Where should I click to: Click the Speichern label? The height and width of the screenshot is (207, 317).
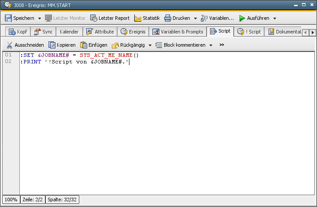24,18
